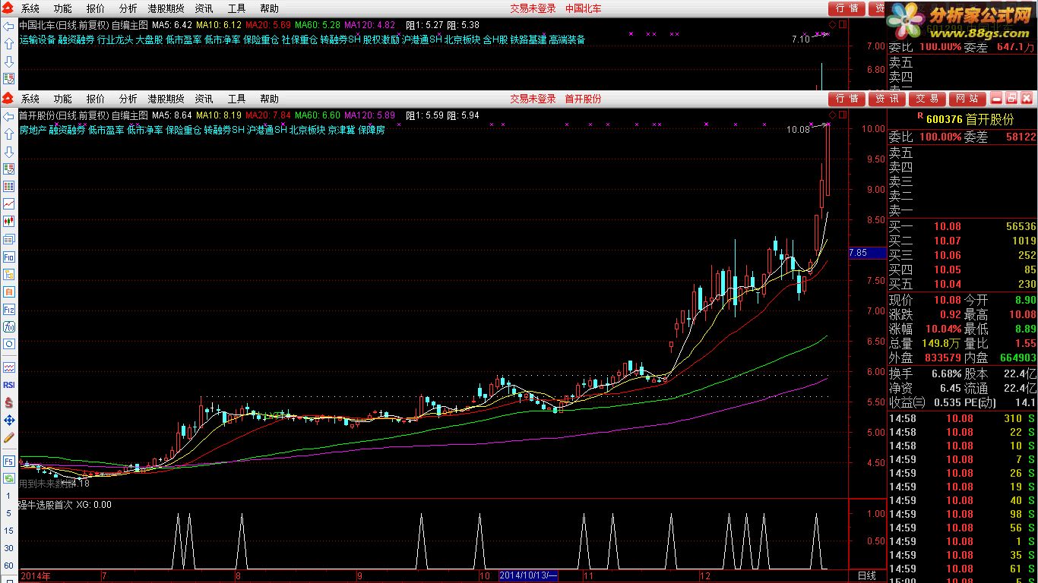Click the 2014/10/13 date marker on the time axis
The height and width of the screenshot is (583, 1038).
(x=528, y=576)
